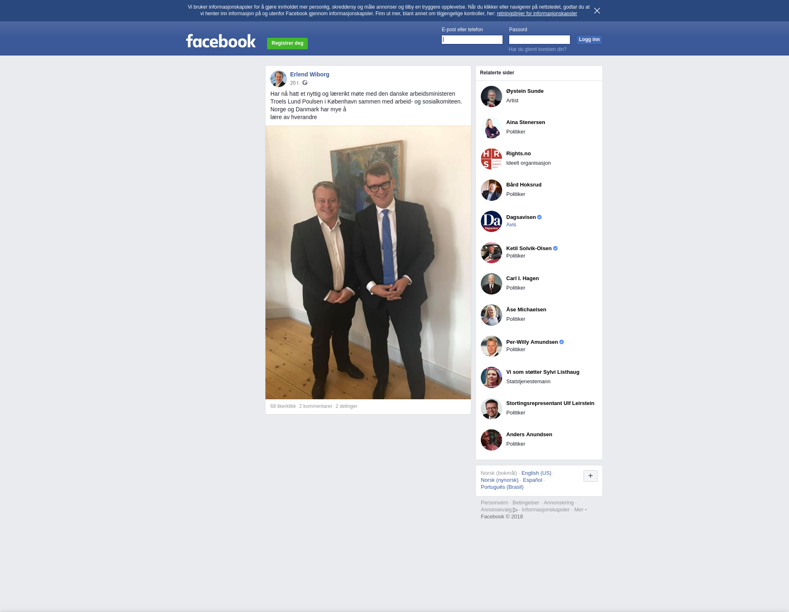Click the Logg inn button
The image size is (789, 612).
coord(589,39)
